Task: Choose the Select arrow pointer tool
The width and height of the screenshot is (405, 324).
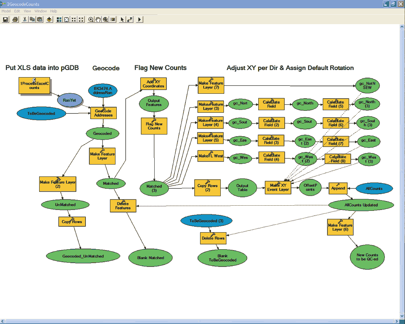Action: [122, 19]
